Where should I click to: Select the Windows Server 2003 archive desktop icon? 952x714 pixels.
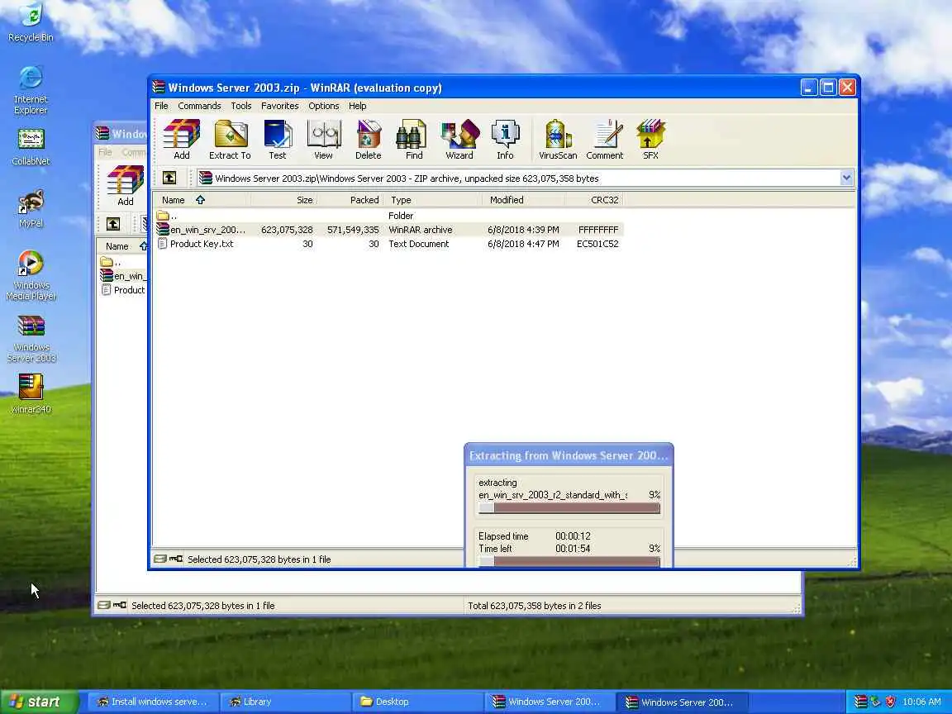coord(31,338)
